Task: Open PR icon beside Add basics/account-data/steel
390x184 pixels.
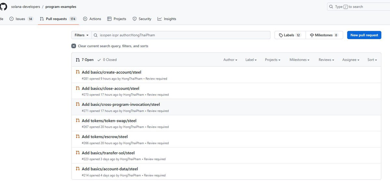Action: [78, 169]
